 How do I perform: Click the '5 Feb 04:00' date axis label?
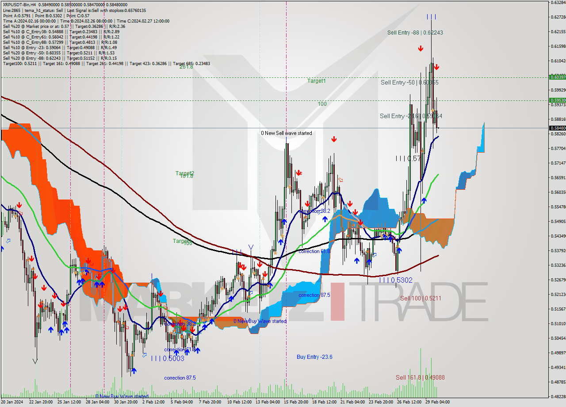click(x=182, y=402)
